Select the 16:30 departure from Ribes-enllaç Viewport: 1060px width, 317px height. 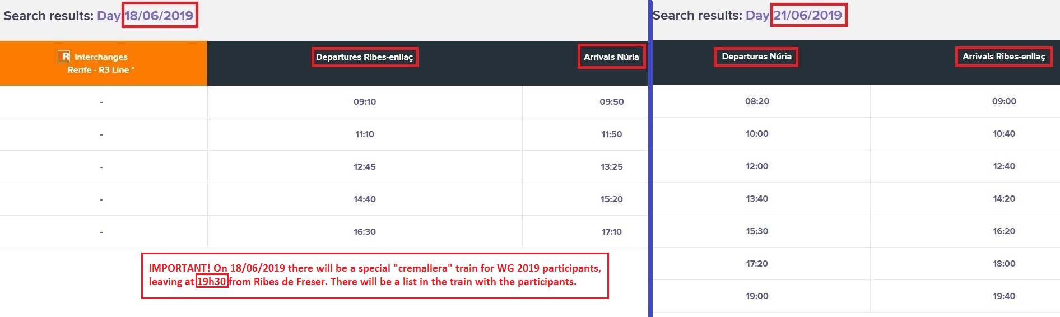coord(365,232)
